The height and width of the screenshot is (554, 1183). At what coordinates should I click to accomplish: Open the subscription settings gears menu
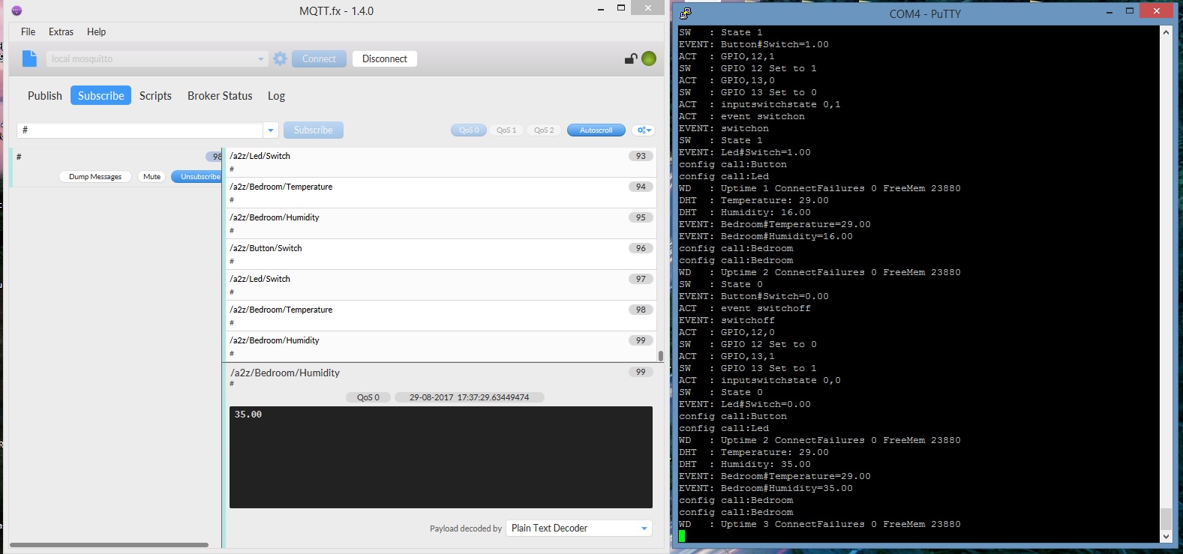pyautogui.click(x=643, y=130)
